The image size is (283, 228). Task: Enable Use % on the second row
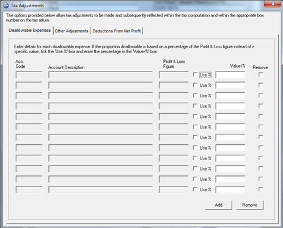(195, 85)
